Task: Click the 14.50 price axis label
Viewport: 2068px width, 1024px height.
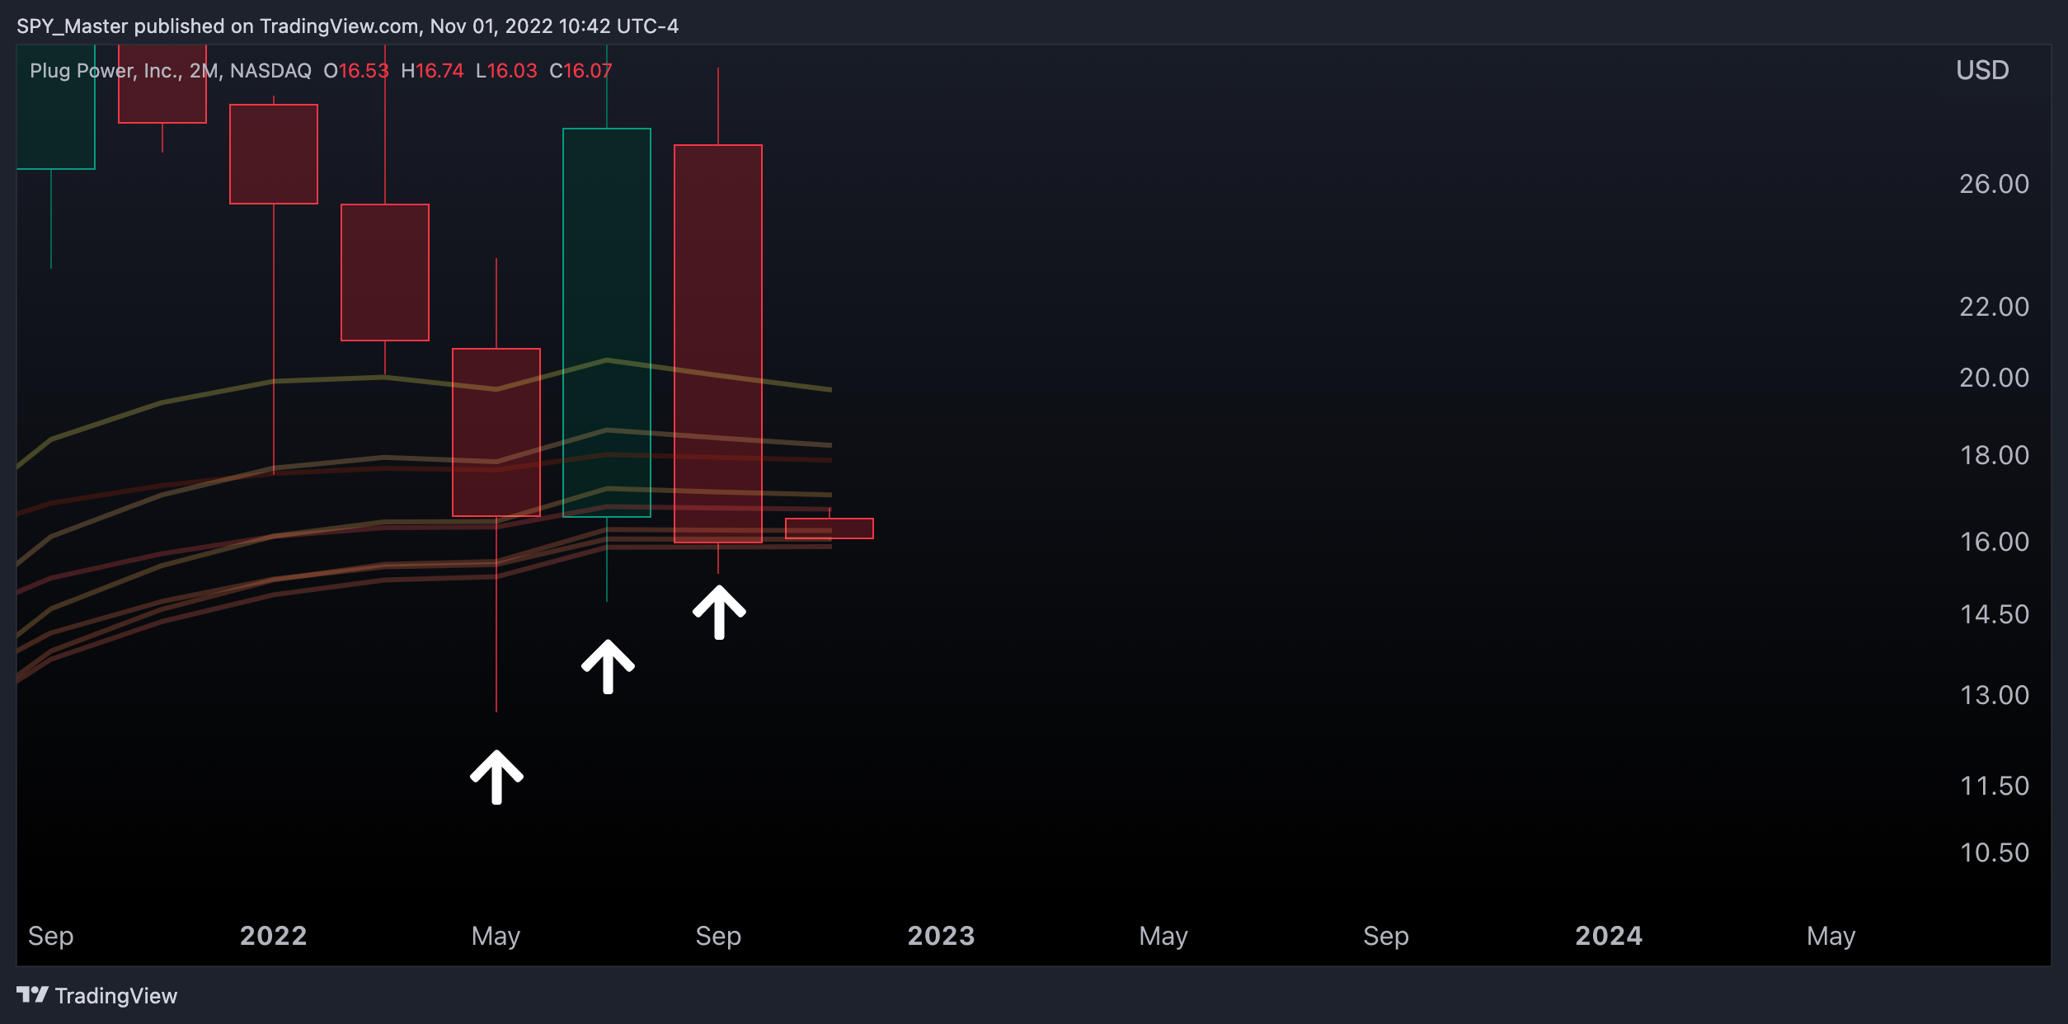Action: 1994,614
